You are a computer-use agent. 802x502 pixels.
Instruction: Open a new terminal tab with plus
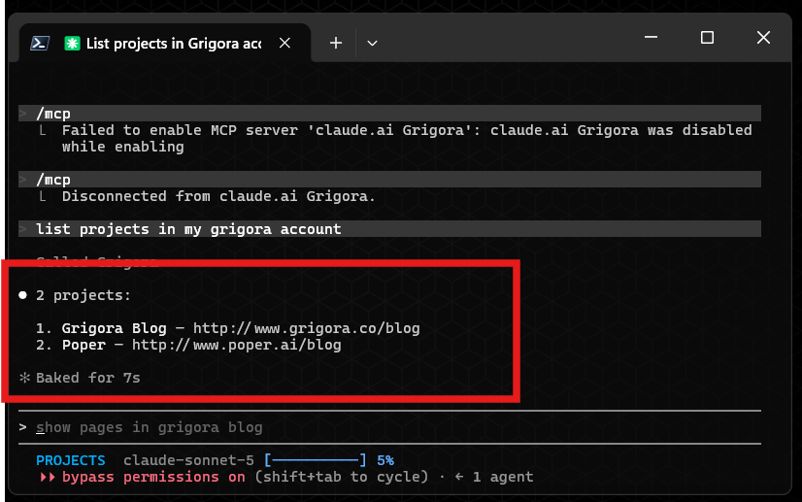click(336, 43)
